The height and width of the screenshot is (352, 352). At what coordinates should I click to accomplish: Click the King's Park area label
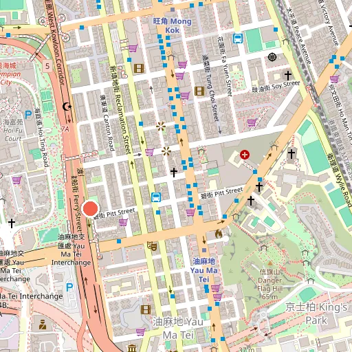coord(316,313)
